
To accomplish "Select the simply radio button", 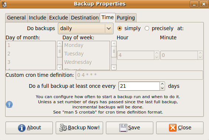I will [120, 28].
